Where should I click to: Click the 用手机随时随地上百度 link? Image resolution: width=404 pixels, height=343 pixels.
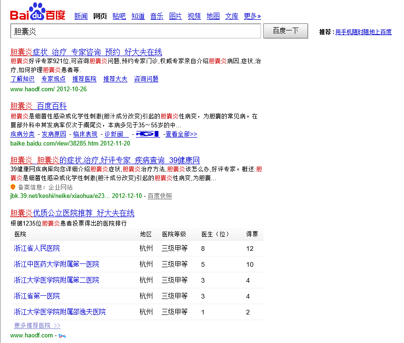[x=363, y=32]
